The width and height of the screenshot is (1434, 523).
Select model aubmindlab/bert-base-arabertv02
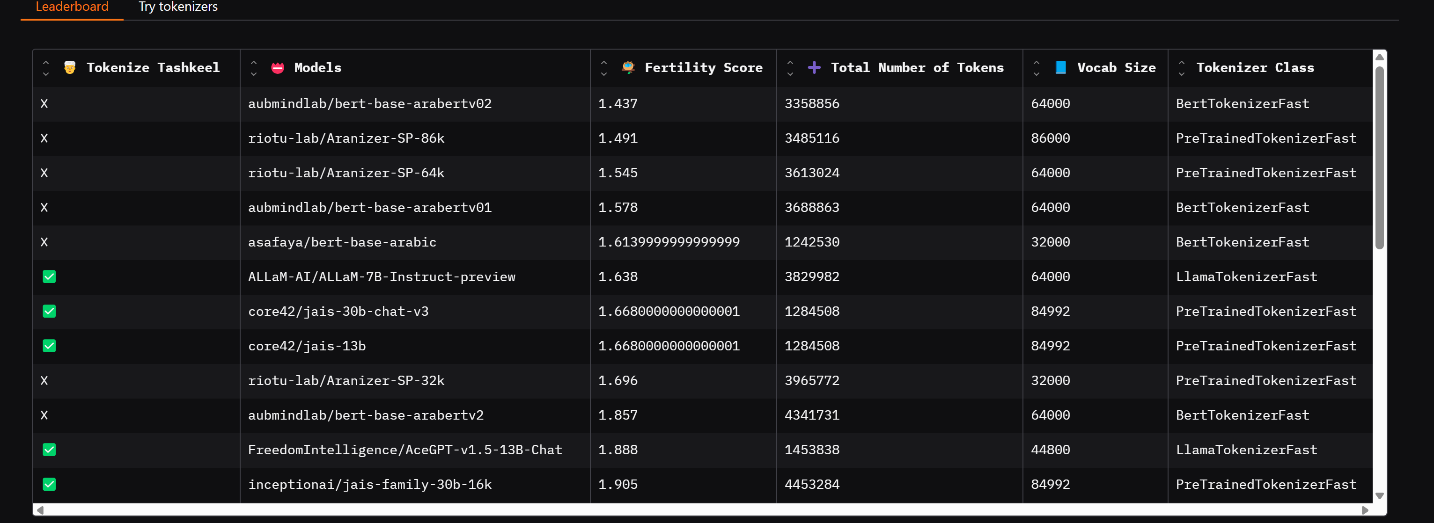point(370,103)
